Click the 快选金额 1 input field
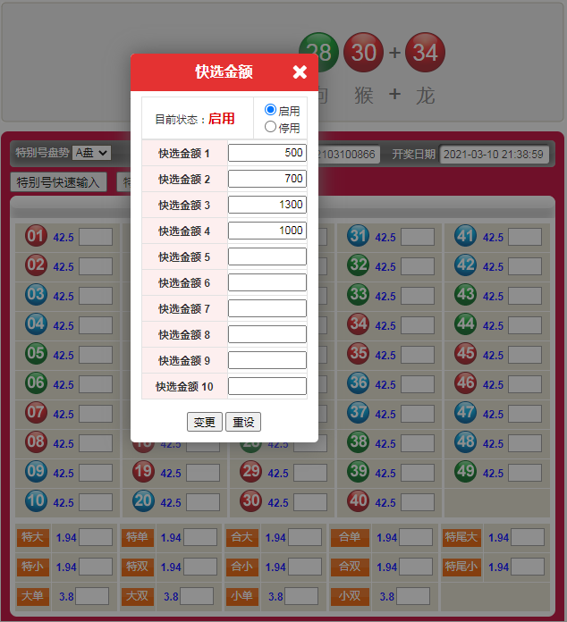The height and width of the screenshot is (622, 567). click(x=267, y=153)
